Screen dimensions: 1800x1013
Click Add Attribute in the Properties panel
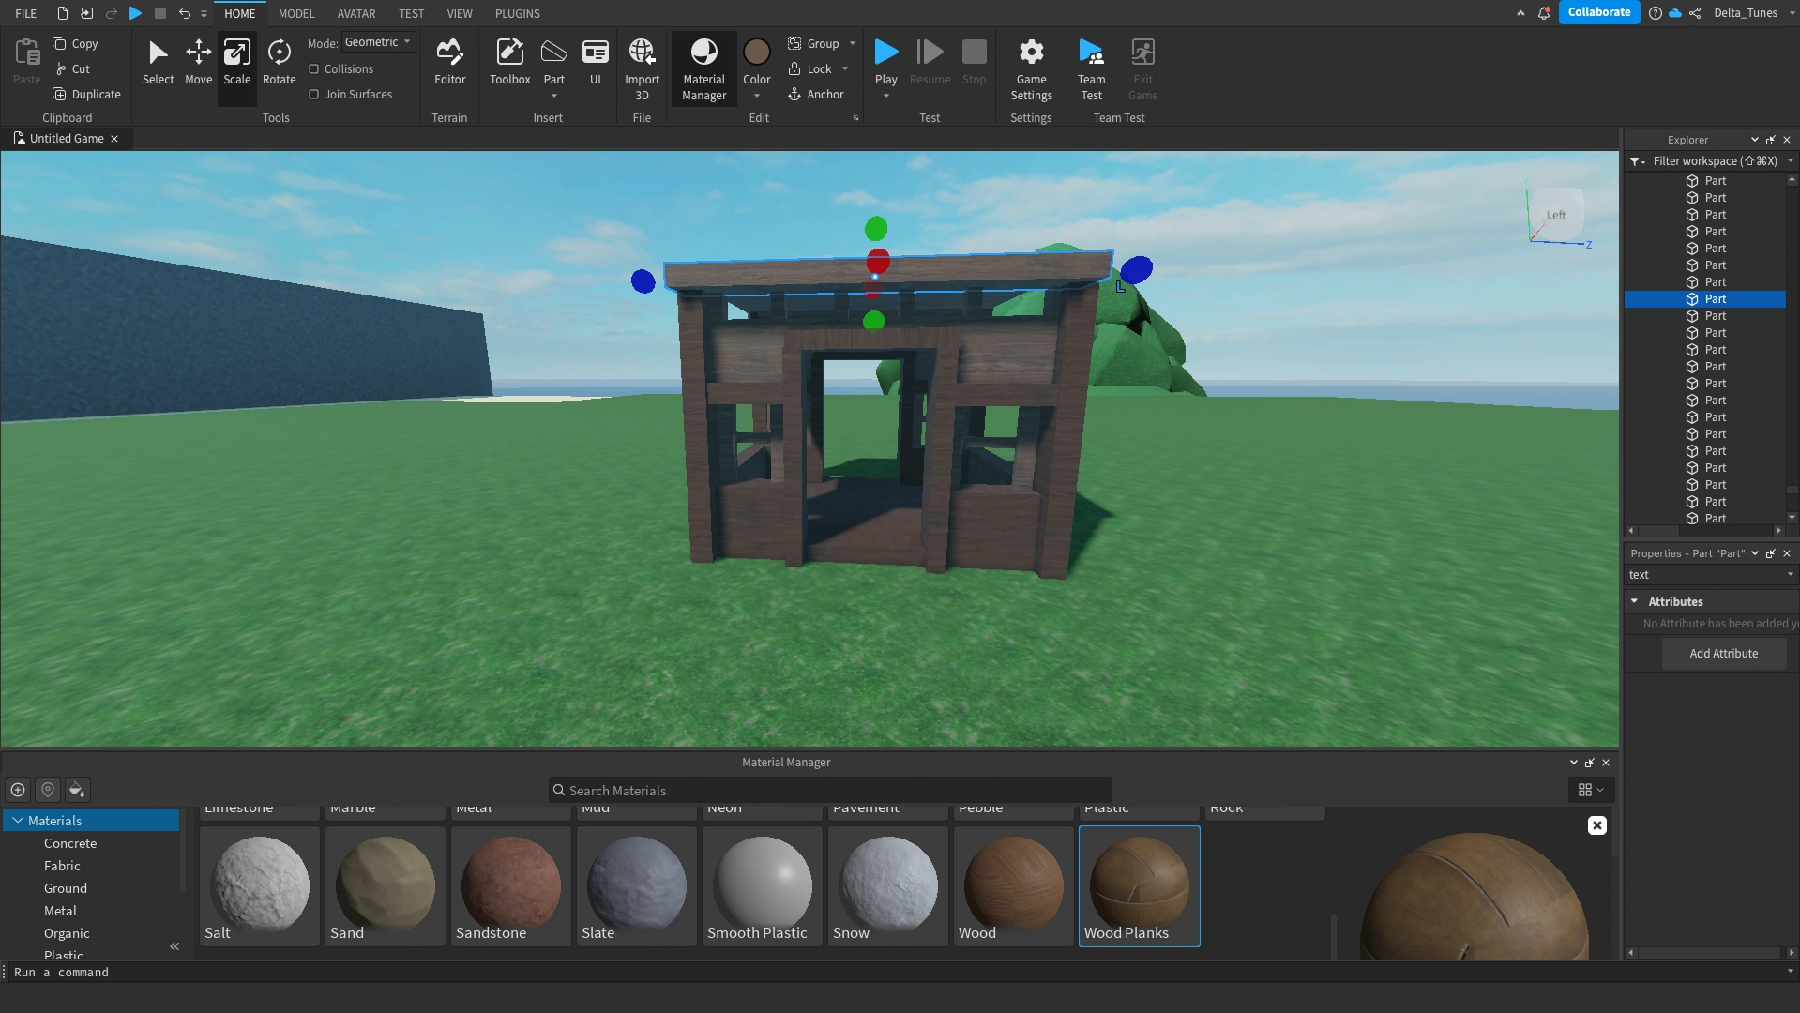pyautogui.click(x=1724, y=653)
